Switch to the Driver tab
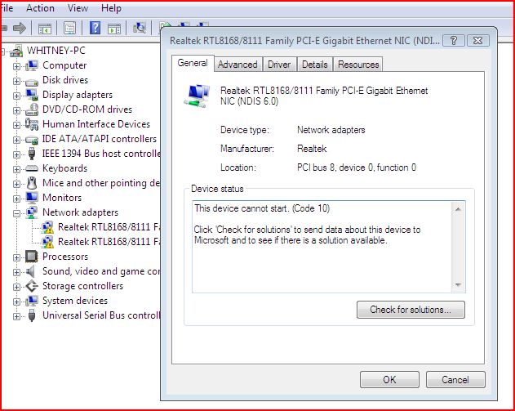Image resolution: width=515 pixels, height=411 pixels. [x=279, y=65]
